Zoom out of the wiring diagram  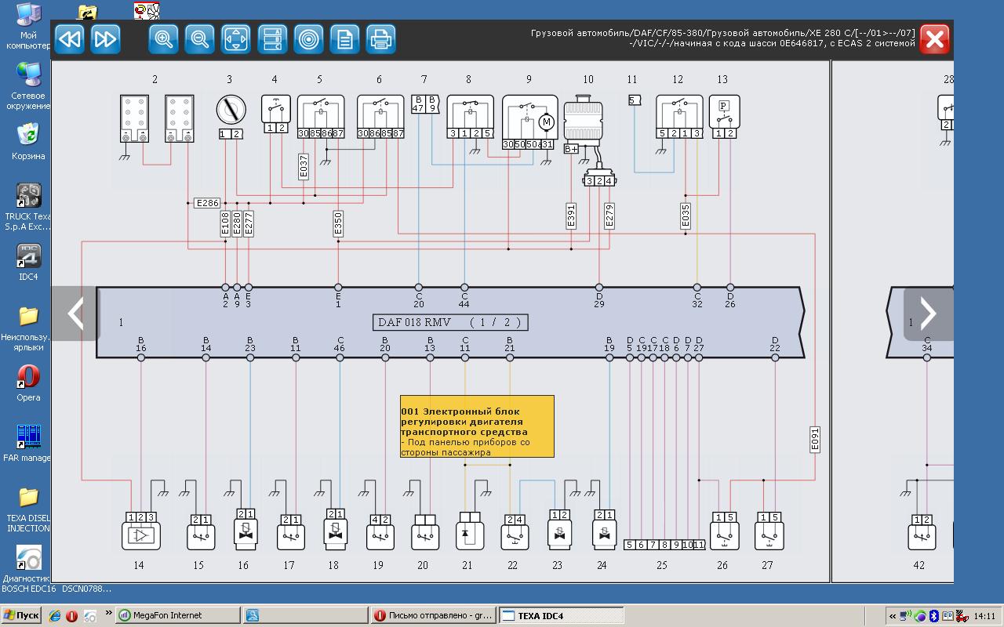click(199, 39)
